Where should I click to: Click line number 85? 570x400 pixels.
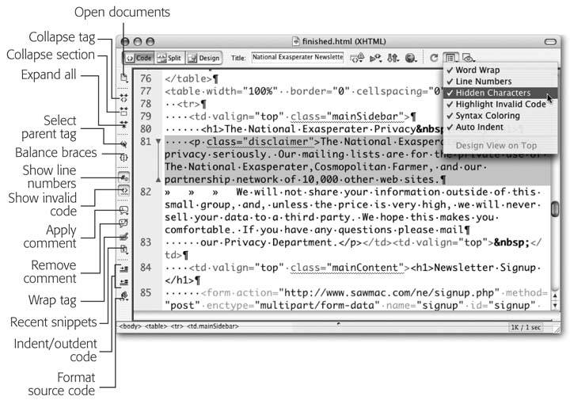pos(146,293)
